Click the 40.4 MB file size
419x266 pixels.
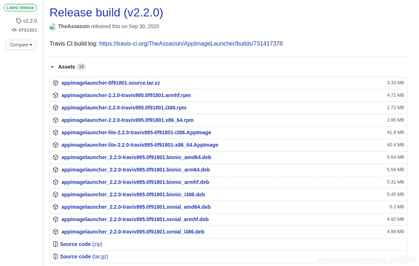click(x=396, y=144)
